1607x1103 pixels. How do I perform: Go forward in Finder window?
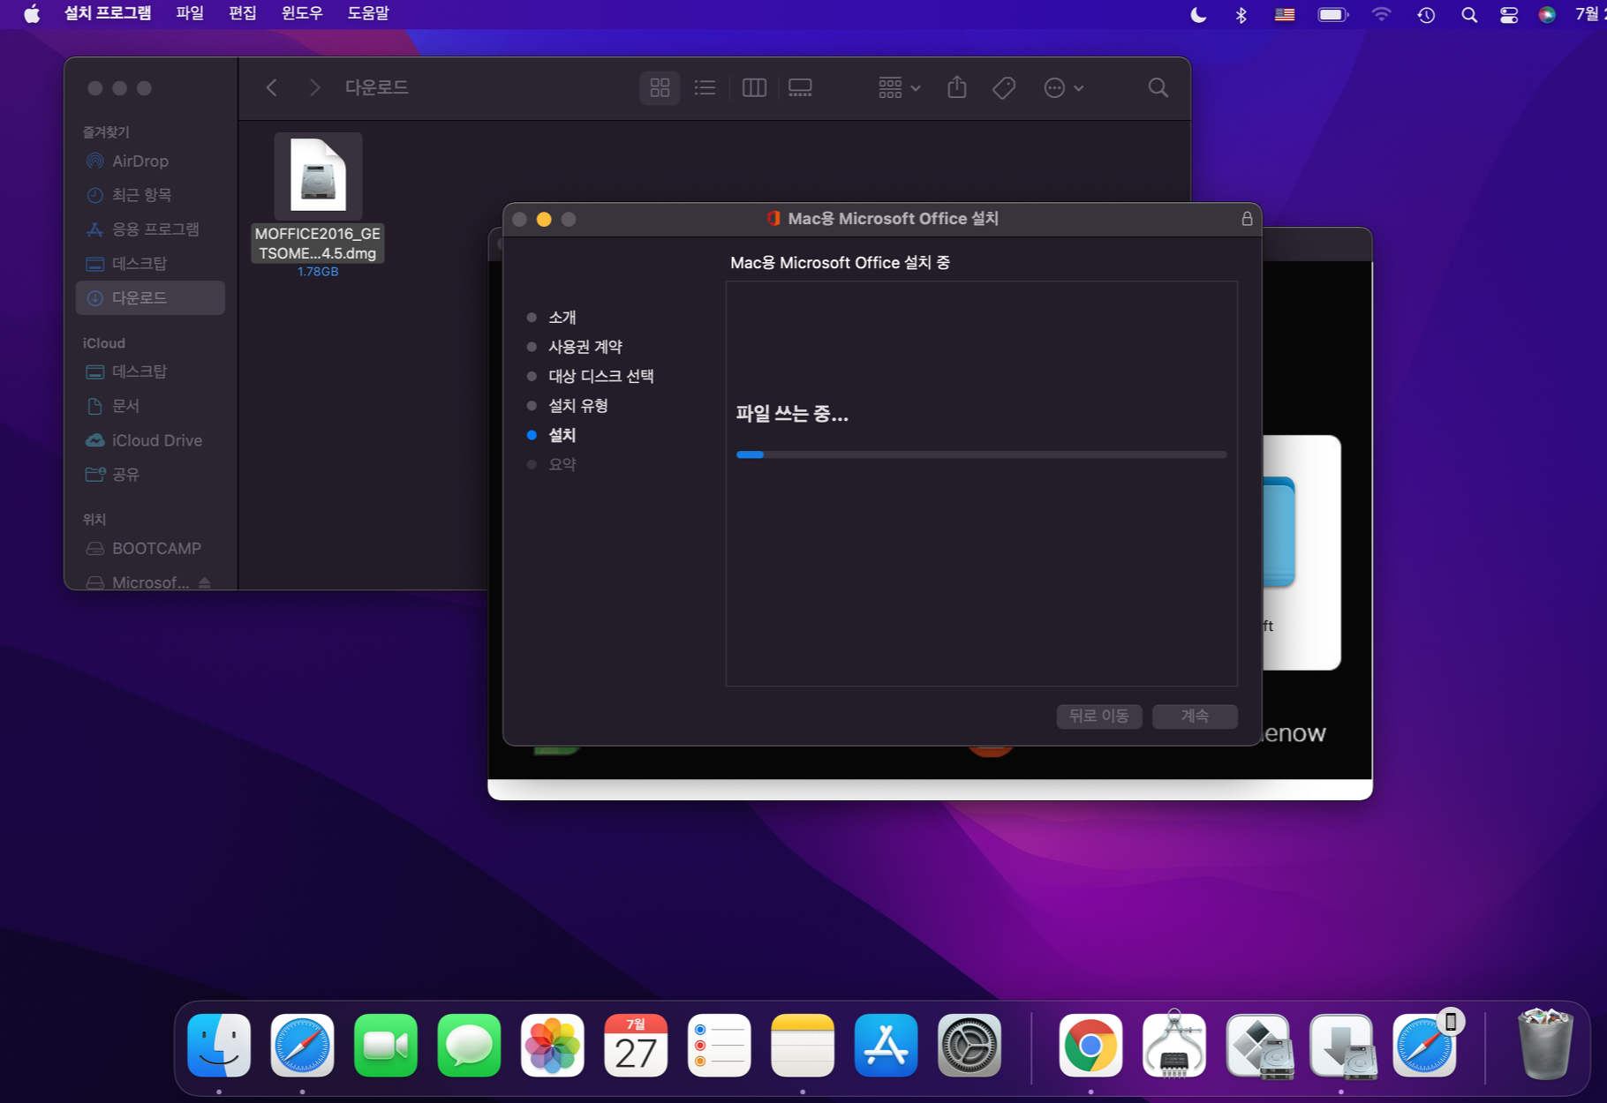click(x=314, y=87)
